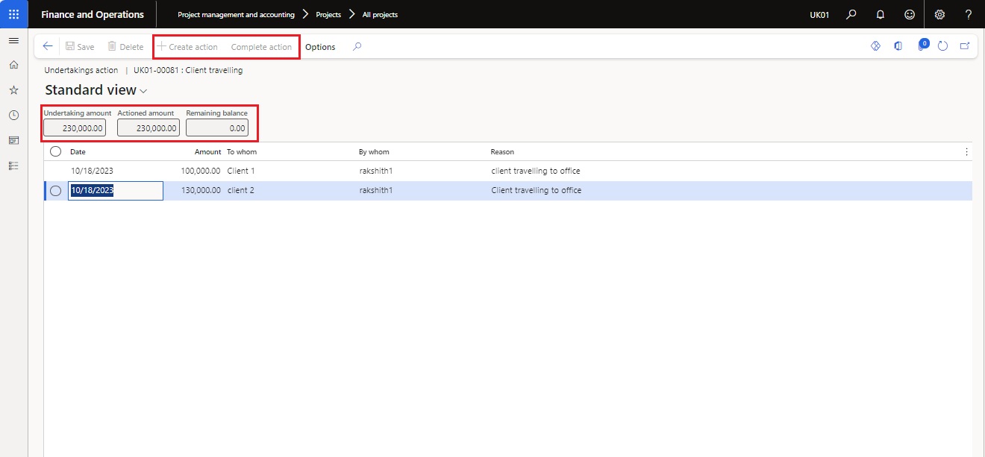985x457 pixels.
Task: Click the Reason column header
Action: tap(502, 151)
